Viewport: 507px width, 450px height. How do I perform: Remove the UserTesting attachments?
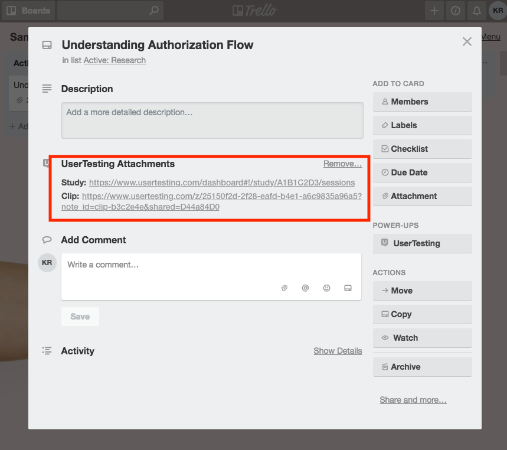342,164
